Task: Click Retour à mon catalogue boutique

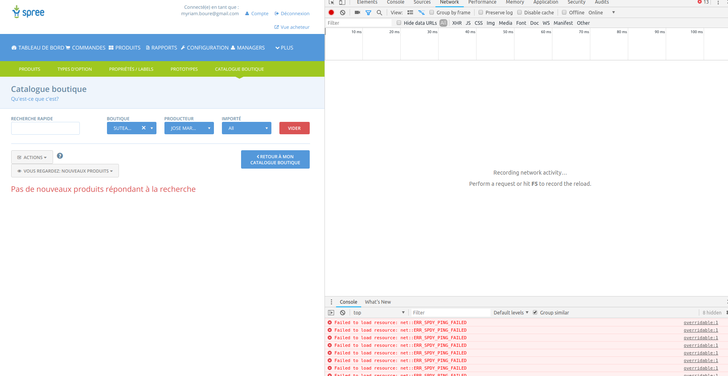Action: click(x=275, y=159)
